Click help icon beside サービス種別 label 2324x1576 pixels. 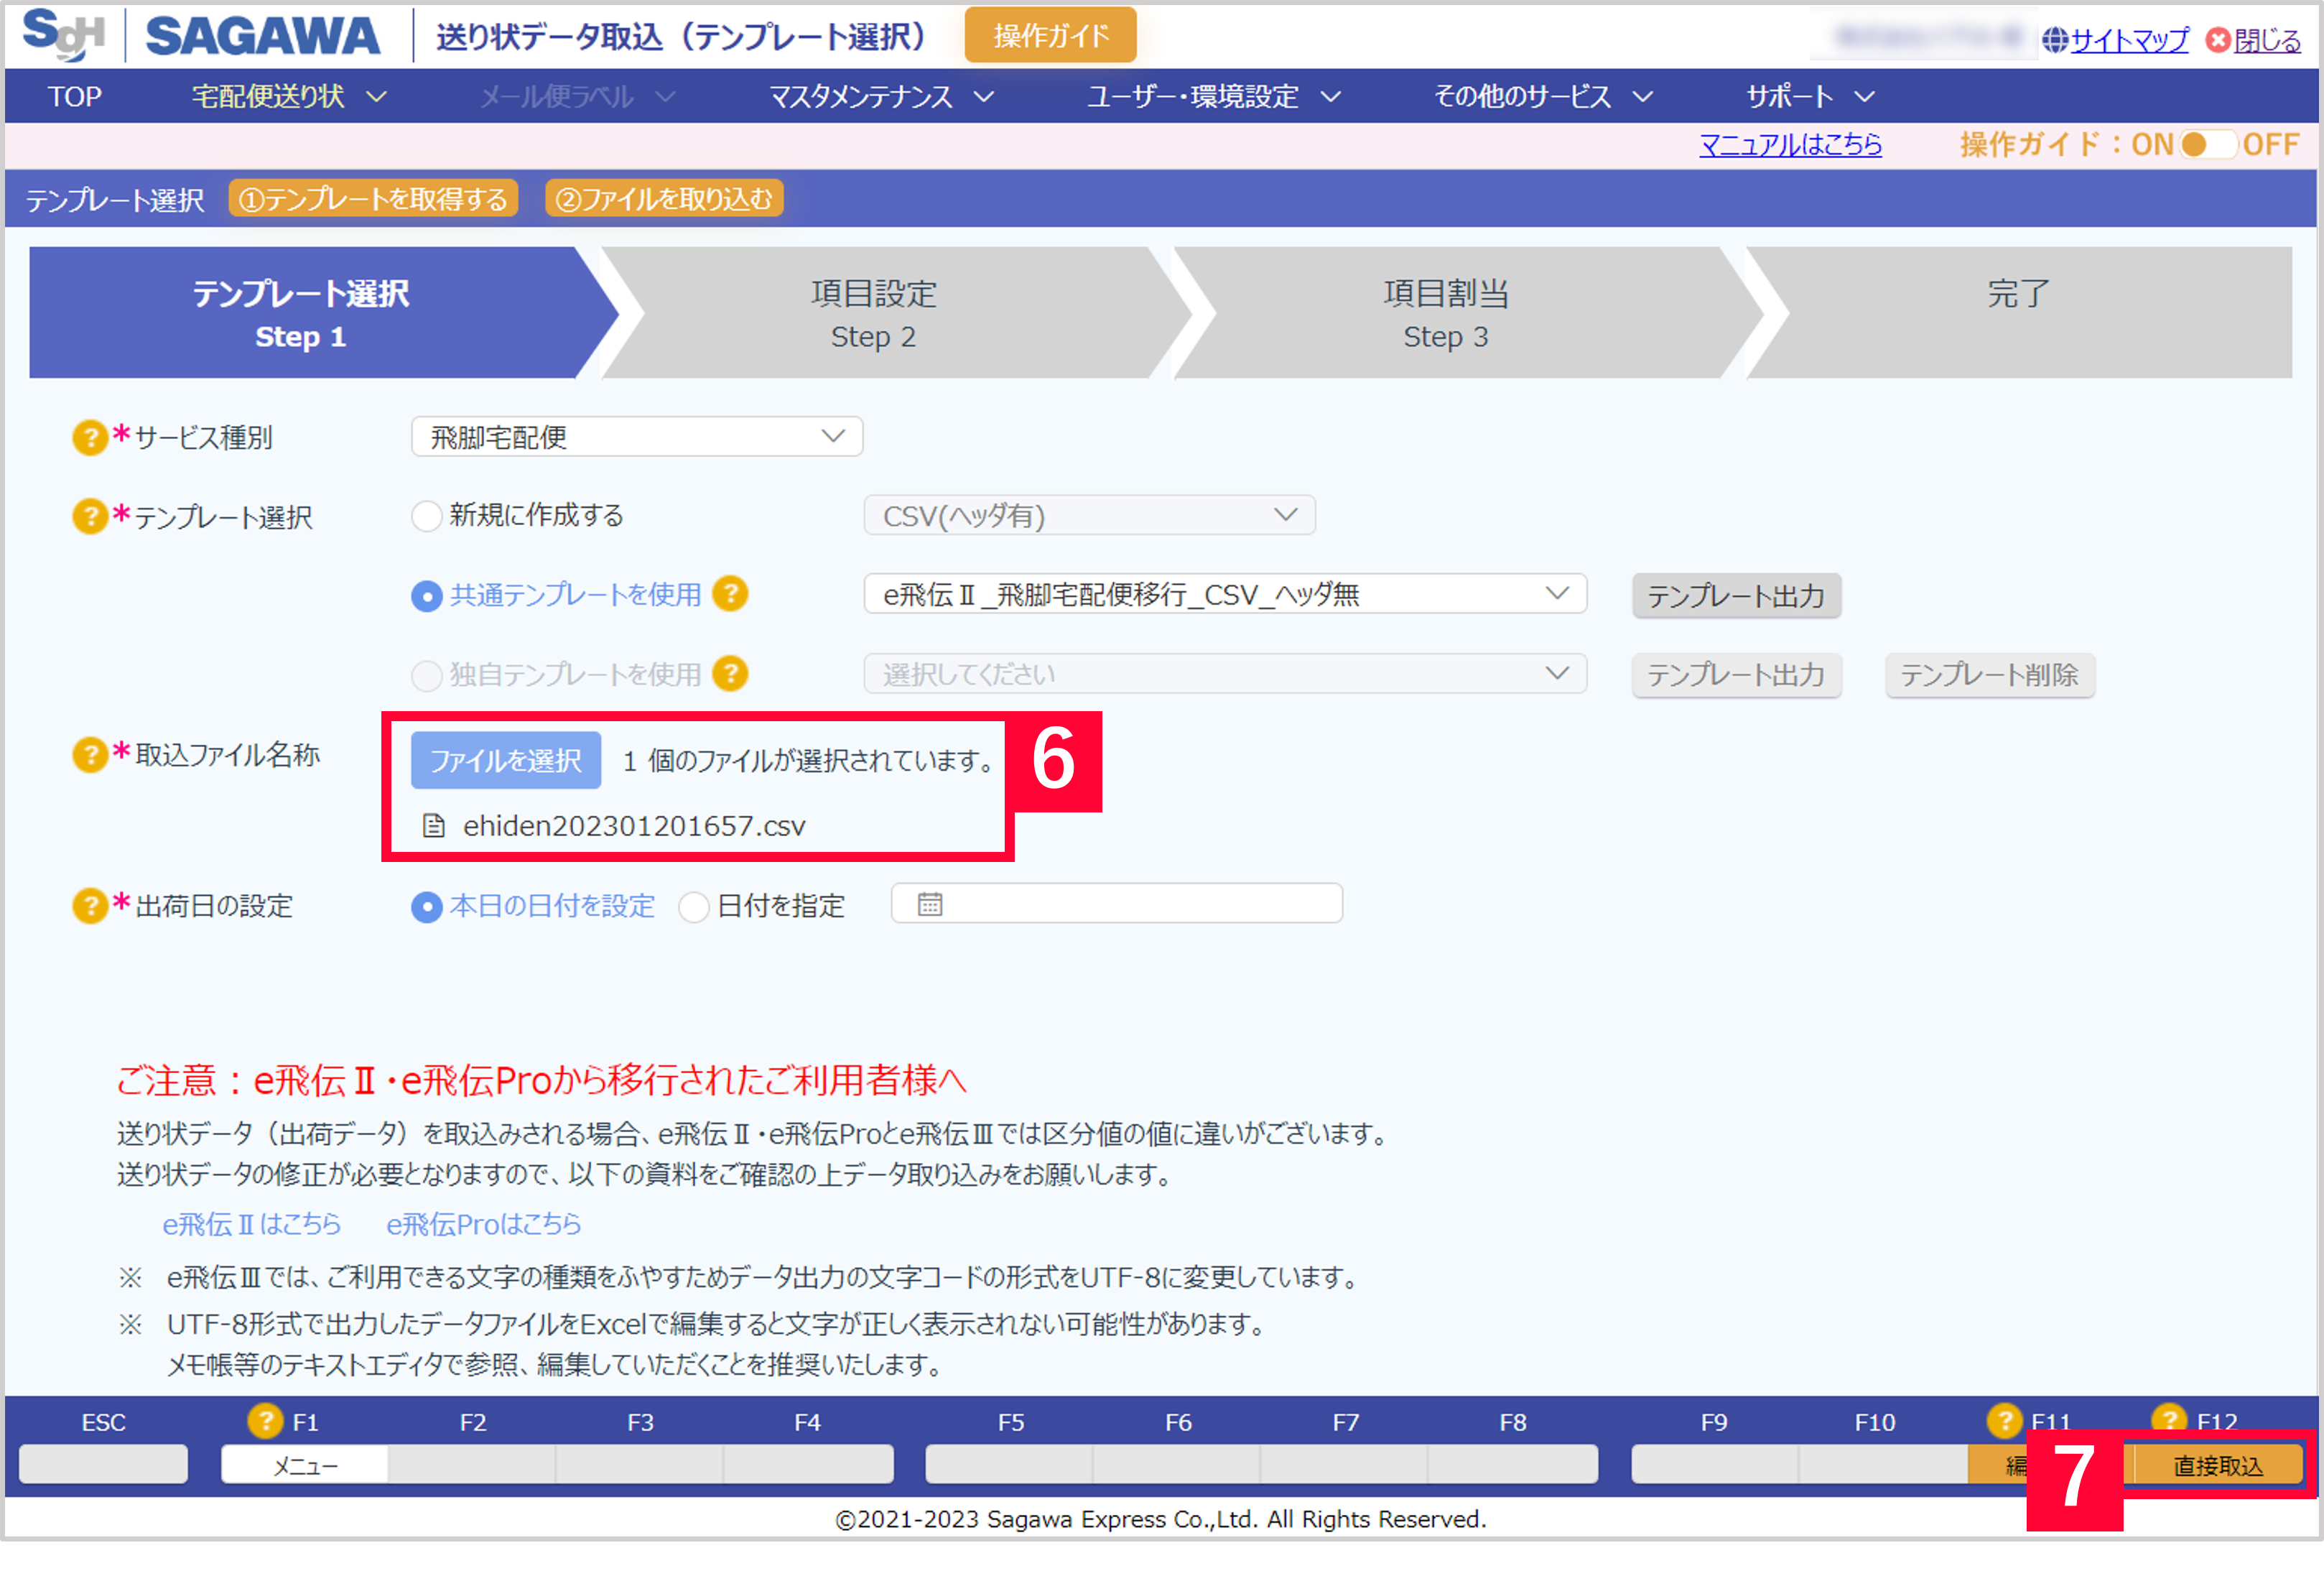click(x=90, y=437)
